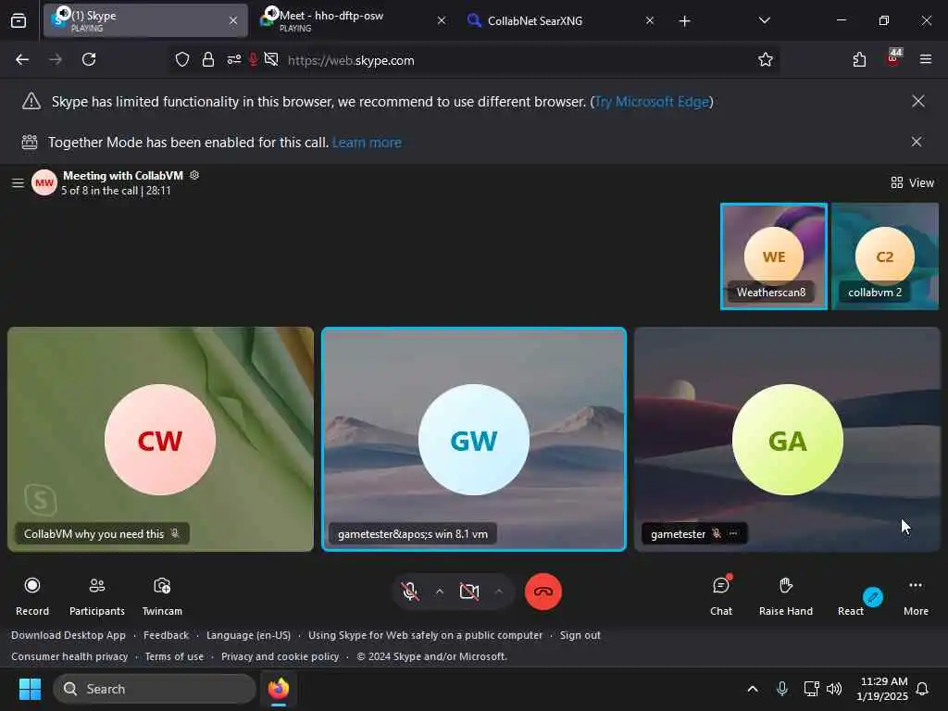Open gametester tile's more options ellipsis
This screenshot has height=711, width=948.
[733, 533]
